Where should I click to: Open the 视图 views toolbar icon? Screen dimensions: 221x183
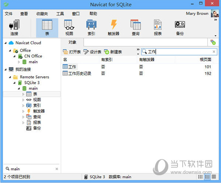pos(69,28)
